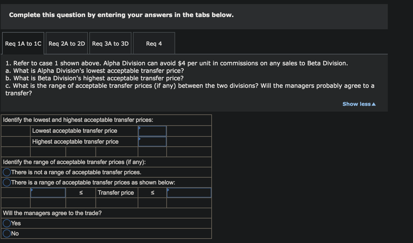The width and height of the screenshot is (413, 243).
Task: Click the upper bound field of the transfer price range
Action: coord(189,192)
